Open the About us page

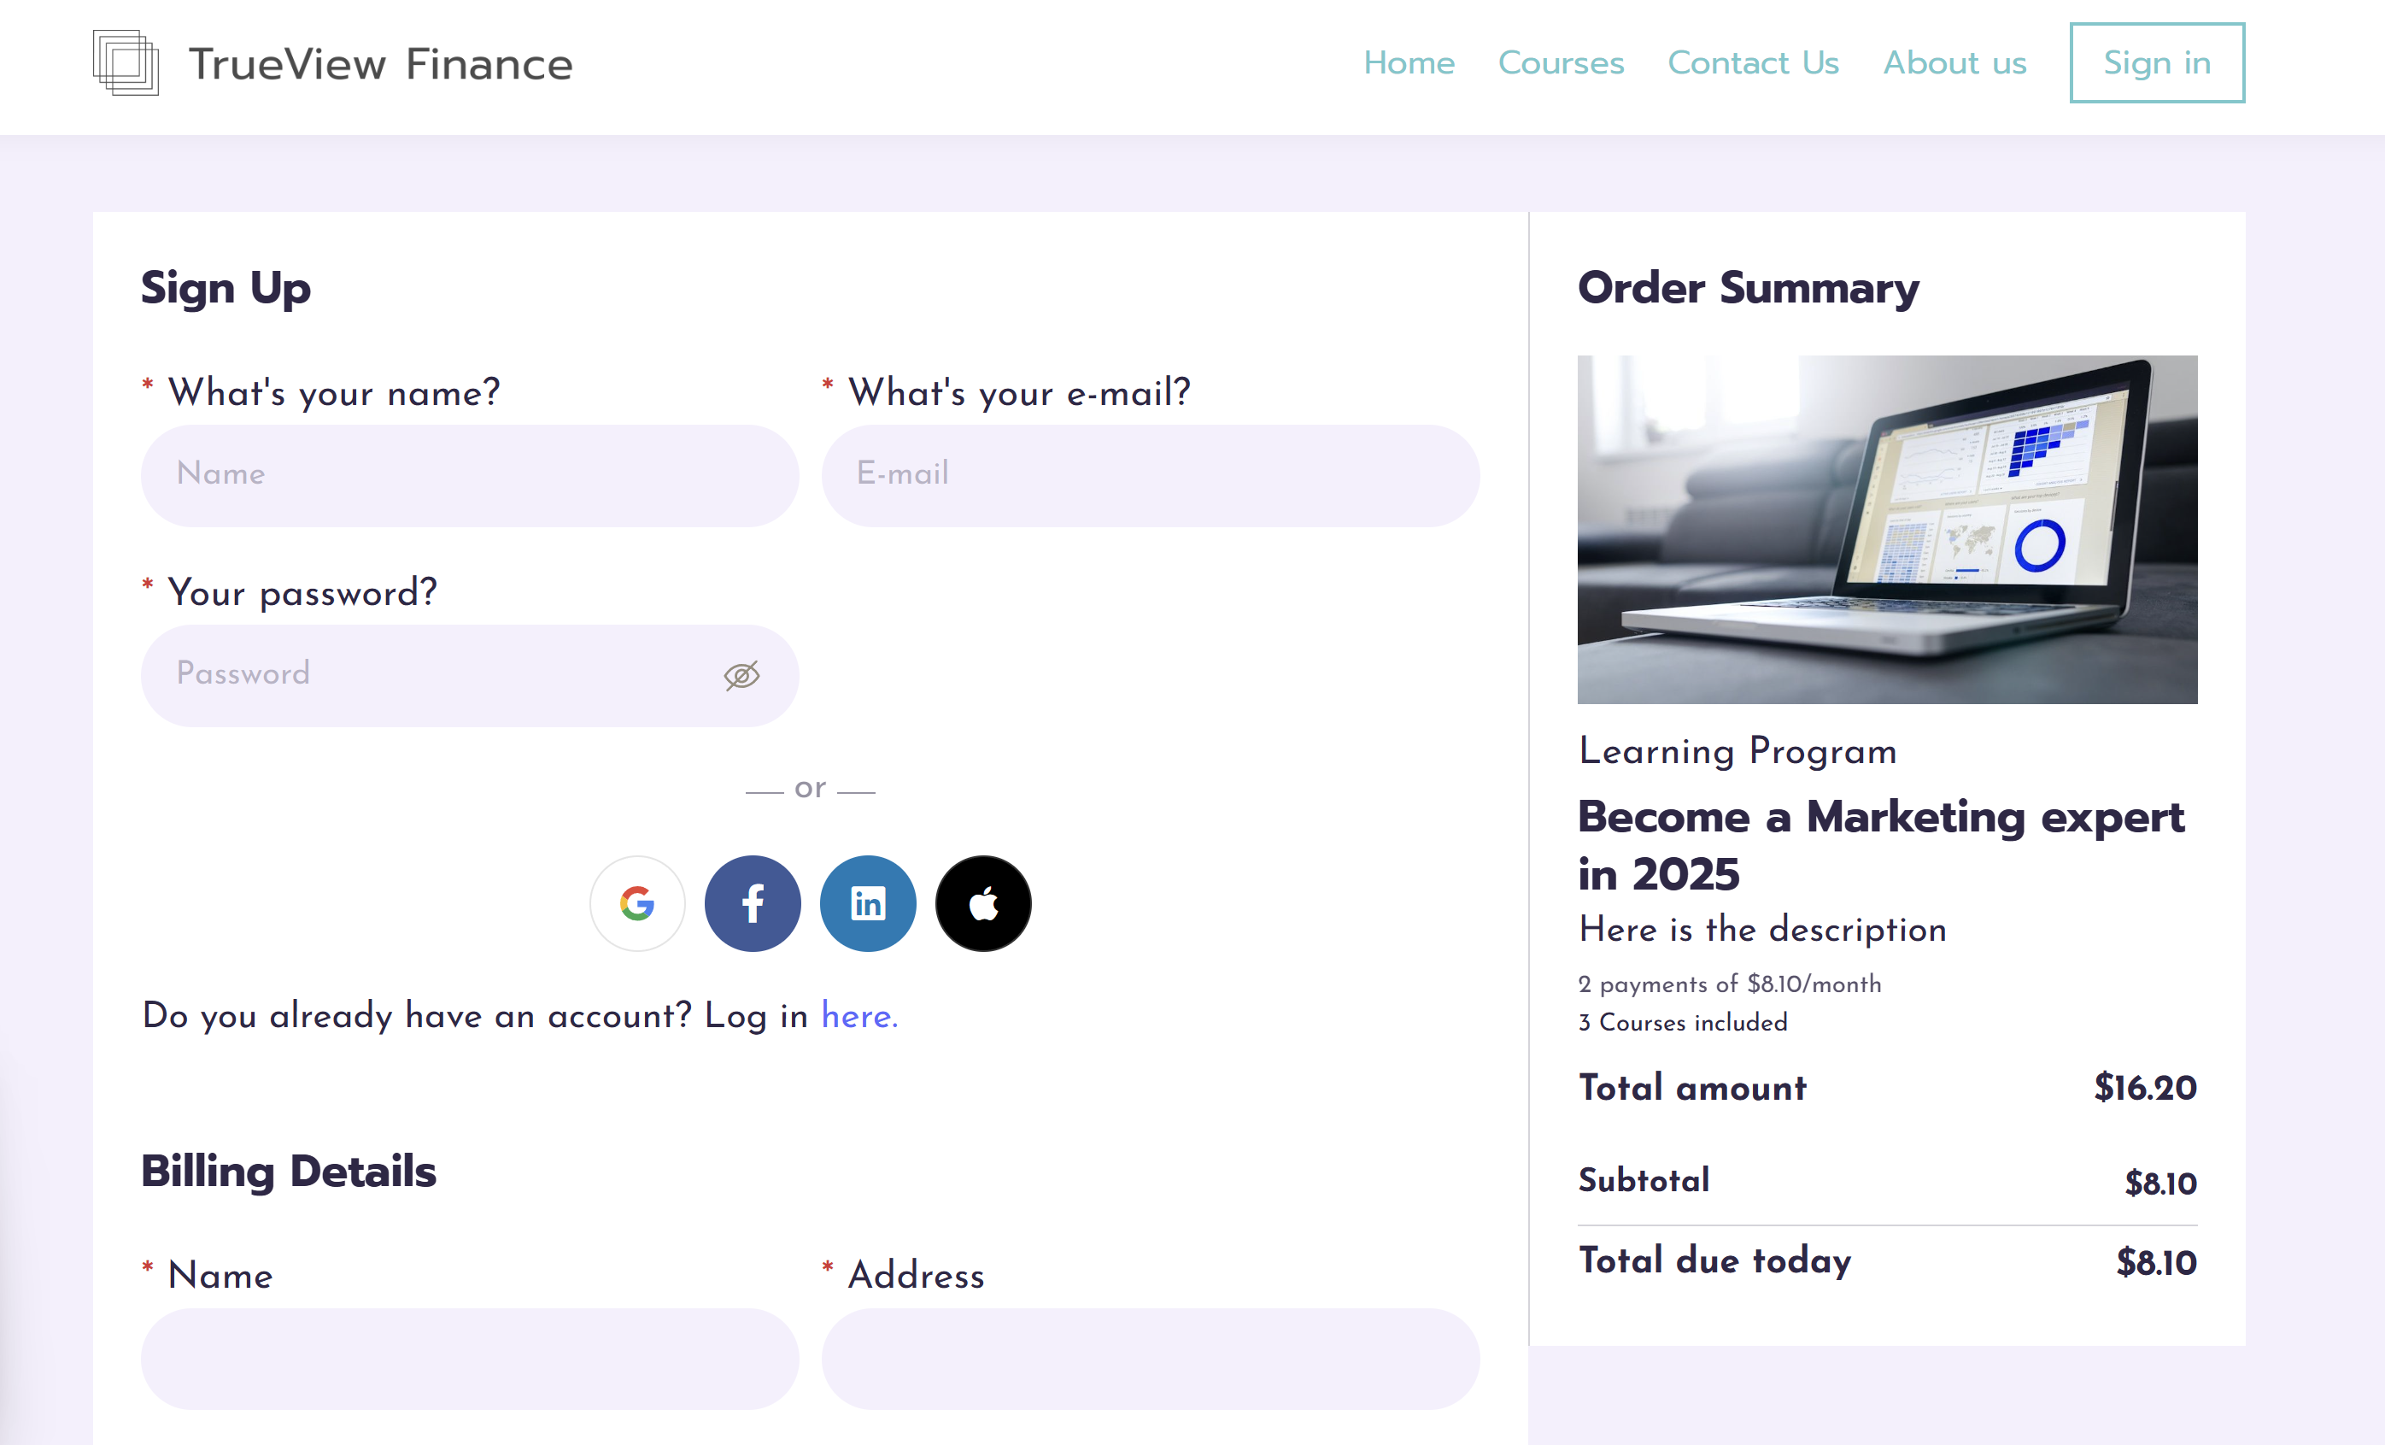click(1954, 63)
